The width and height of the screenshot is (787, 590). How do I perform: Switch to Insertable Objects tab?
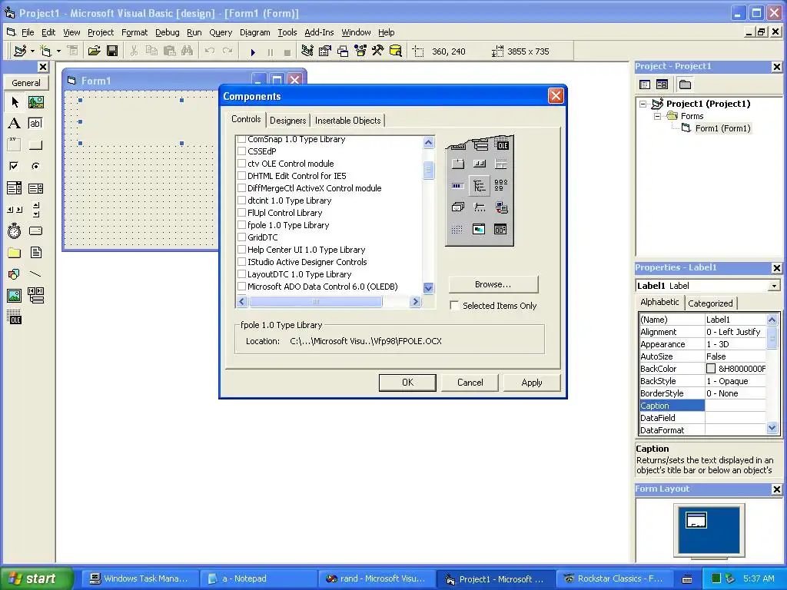coord(348,121)
